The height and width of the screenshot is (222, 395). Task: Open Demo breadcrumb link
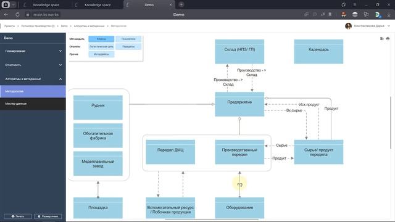click(64, 26)
